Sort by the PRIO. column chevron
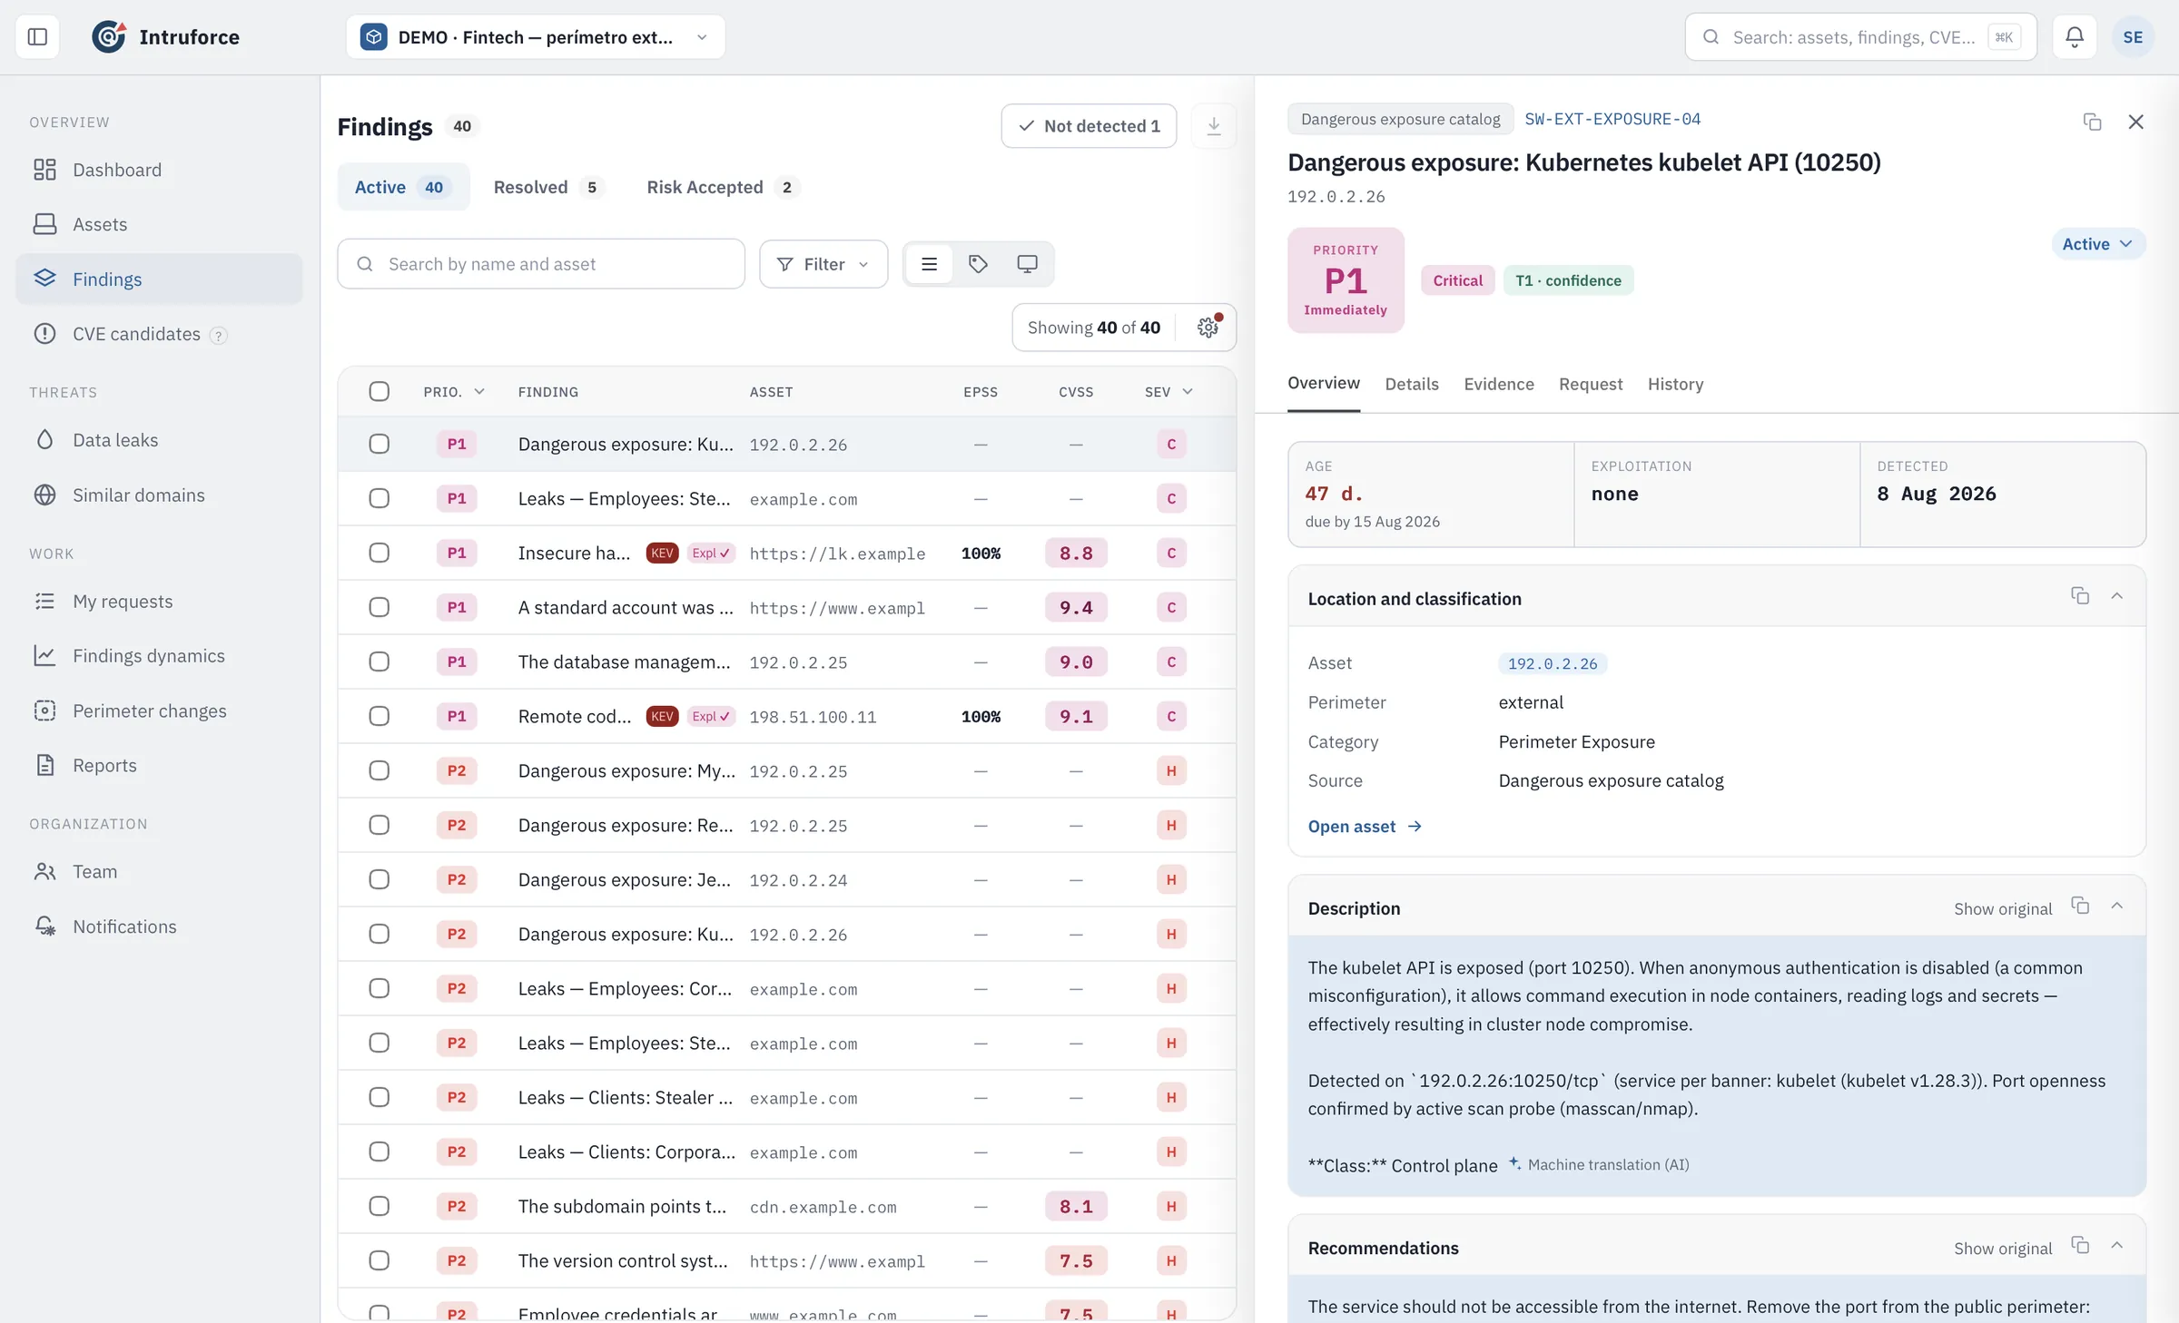The width and height of the screenshot is (2179, 1323). click(x=479, y=391)
